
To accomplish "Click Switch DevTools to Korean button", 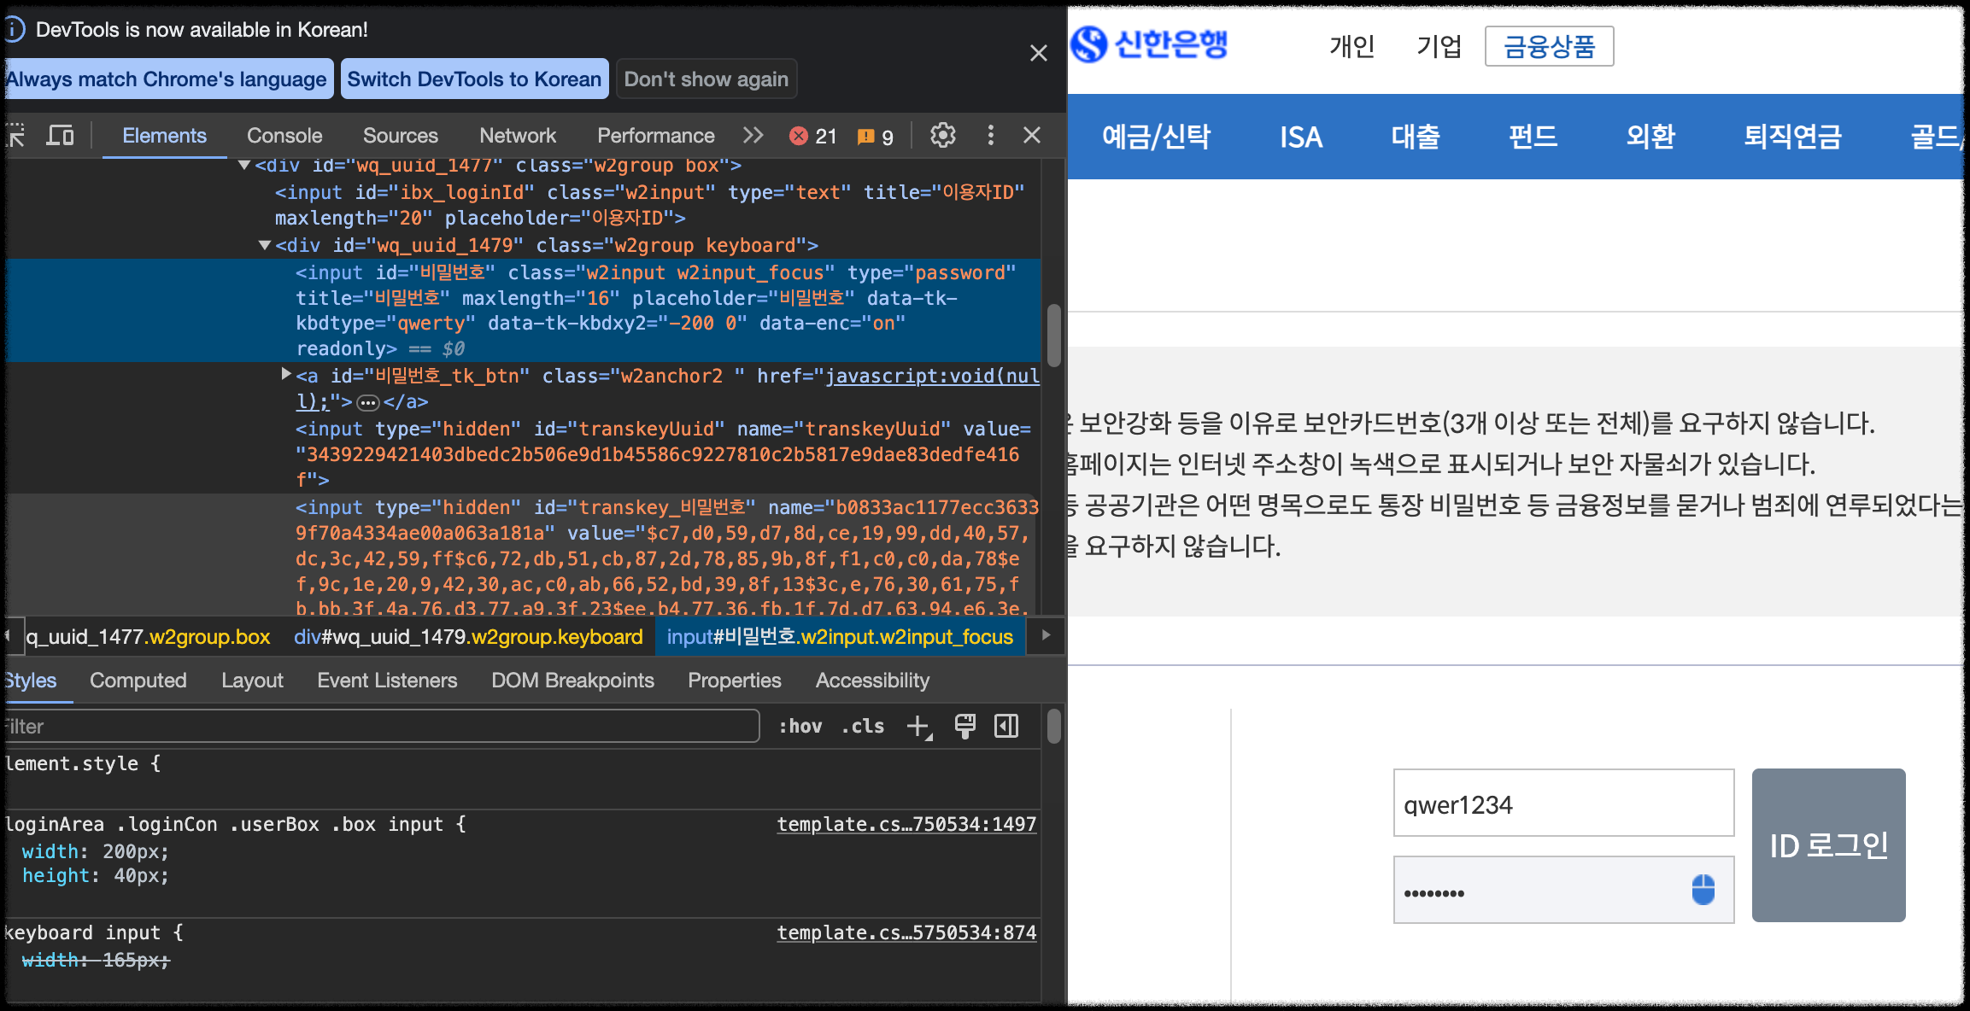I will pos(474,79).
